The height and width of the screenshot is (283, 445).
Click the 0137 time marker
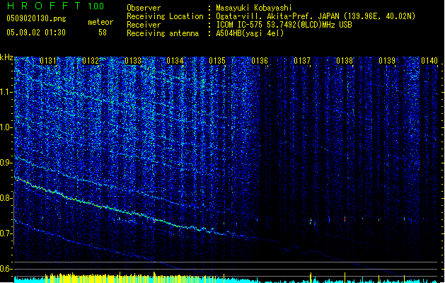tap(302, 61)
